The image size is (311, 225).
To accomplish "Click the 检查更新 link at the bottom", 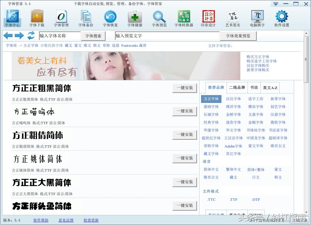I will [91, 220].
